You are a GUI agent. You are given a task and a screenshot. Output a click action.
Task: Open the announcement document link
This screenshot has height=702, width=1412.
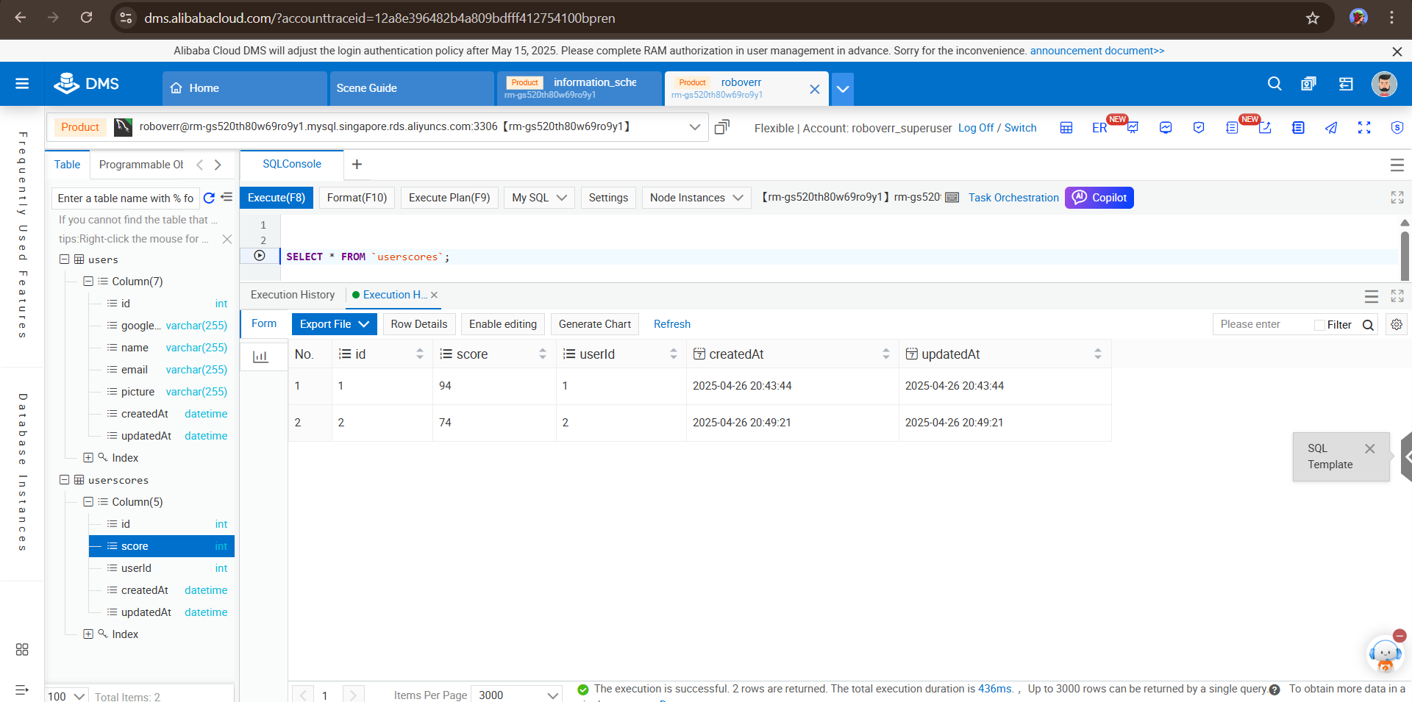point(1097,51)
